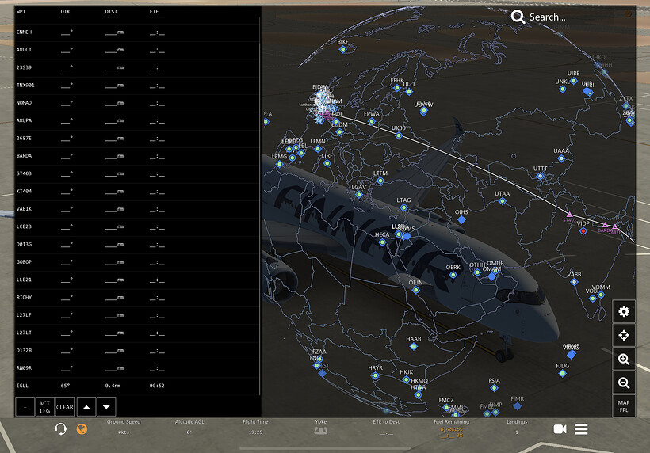Click the Flight Time status readout
Screen dimensions: 650x453
pos(255,427)
